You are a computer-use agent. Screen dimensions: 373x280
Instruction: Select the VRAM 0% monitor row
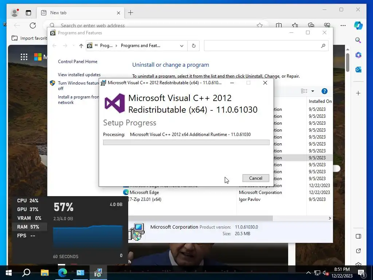click(29, 218)
